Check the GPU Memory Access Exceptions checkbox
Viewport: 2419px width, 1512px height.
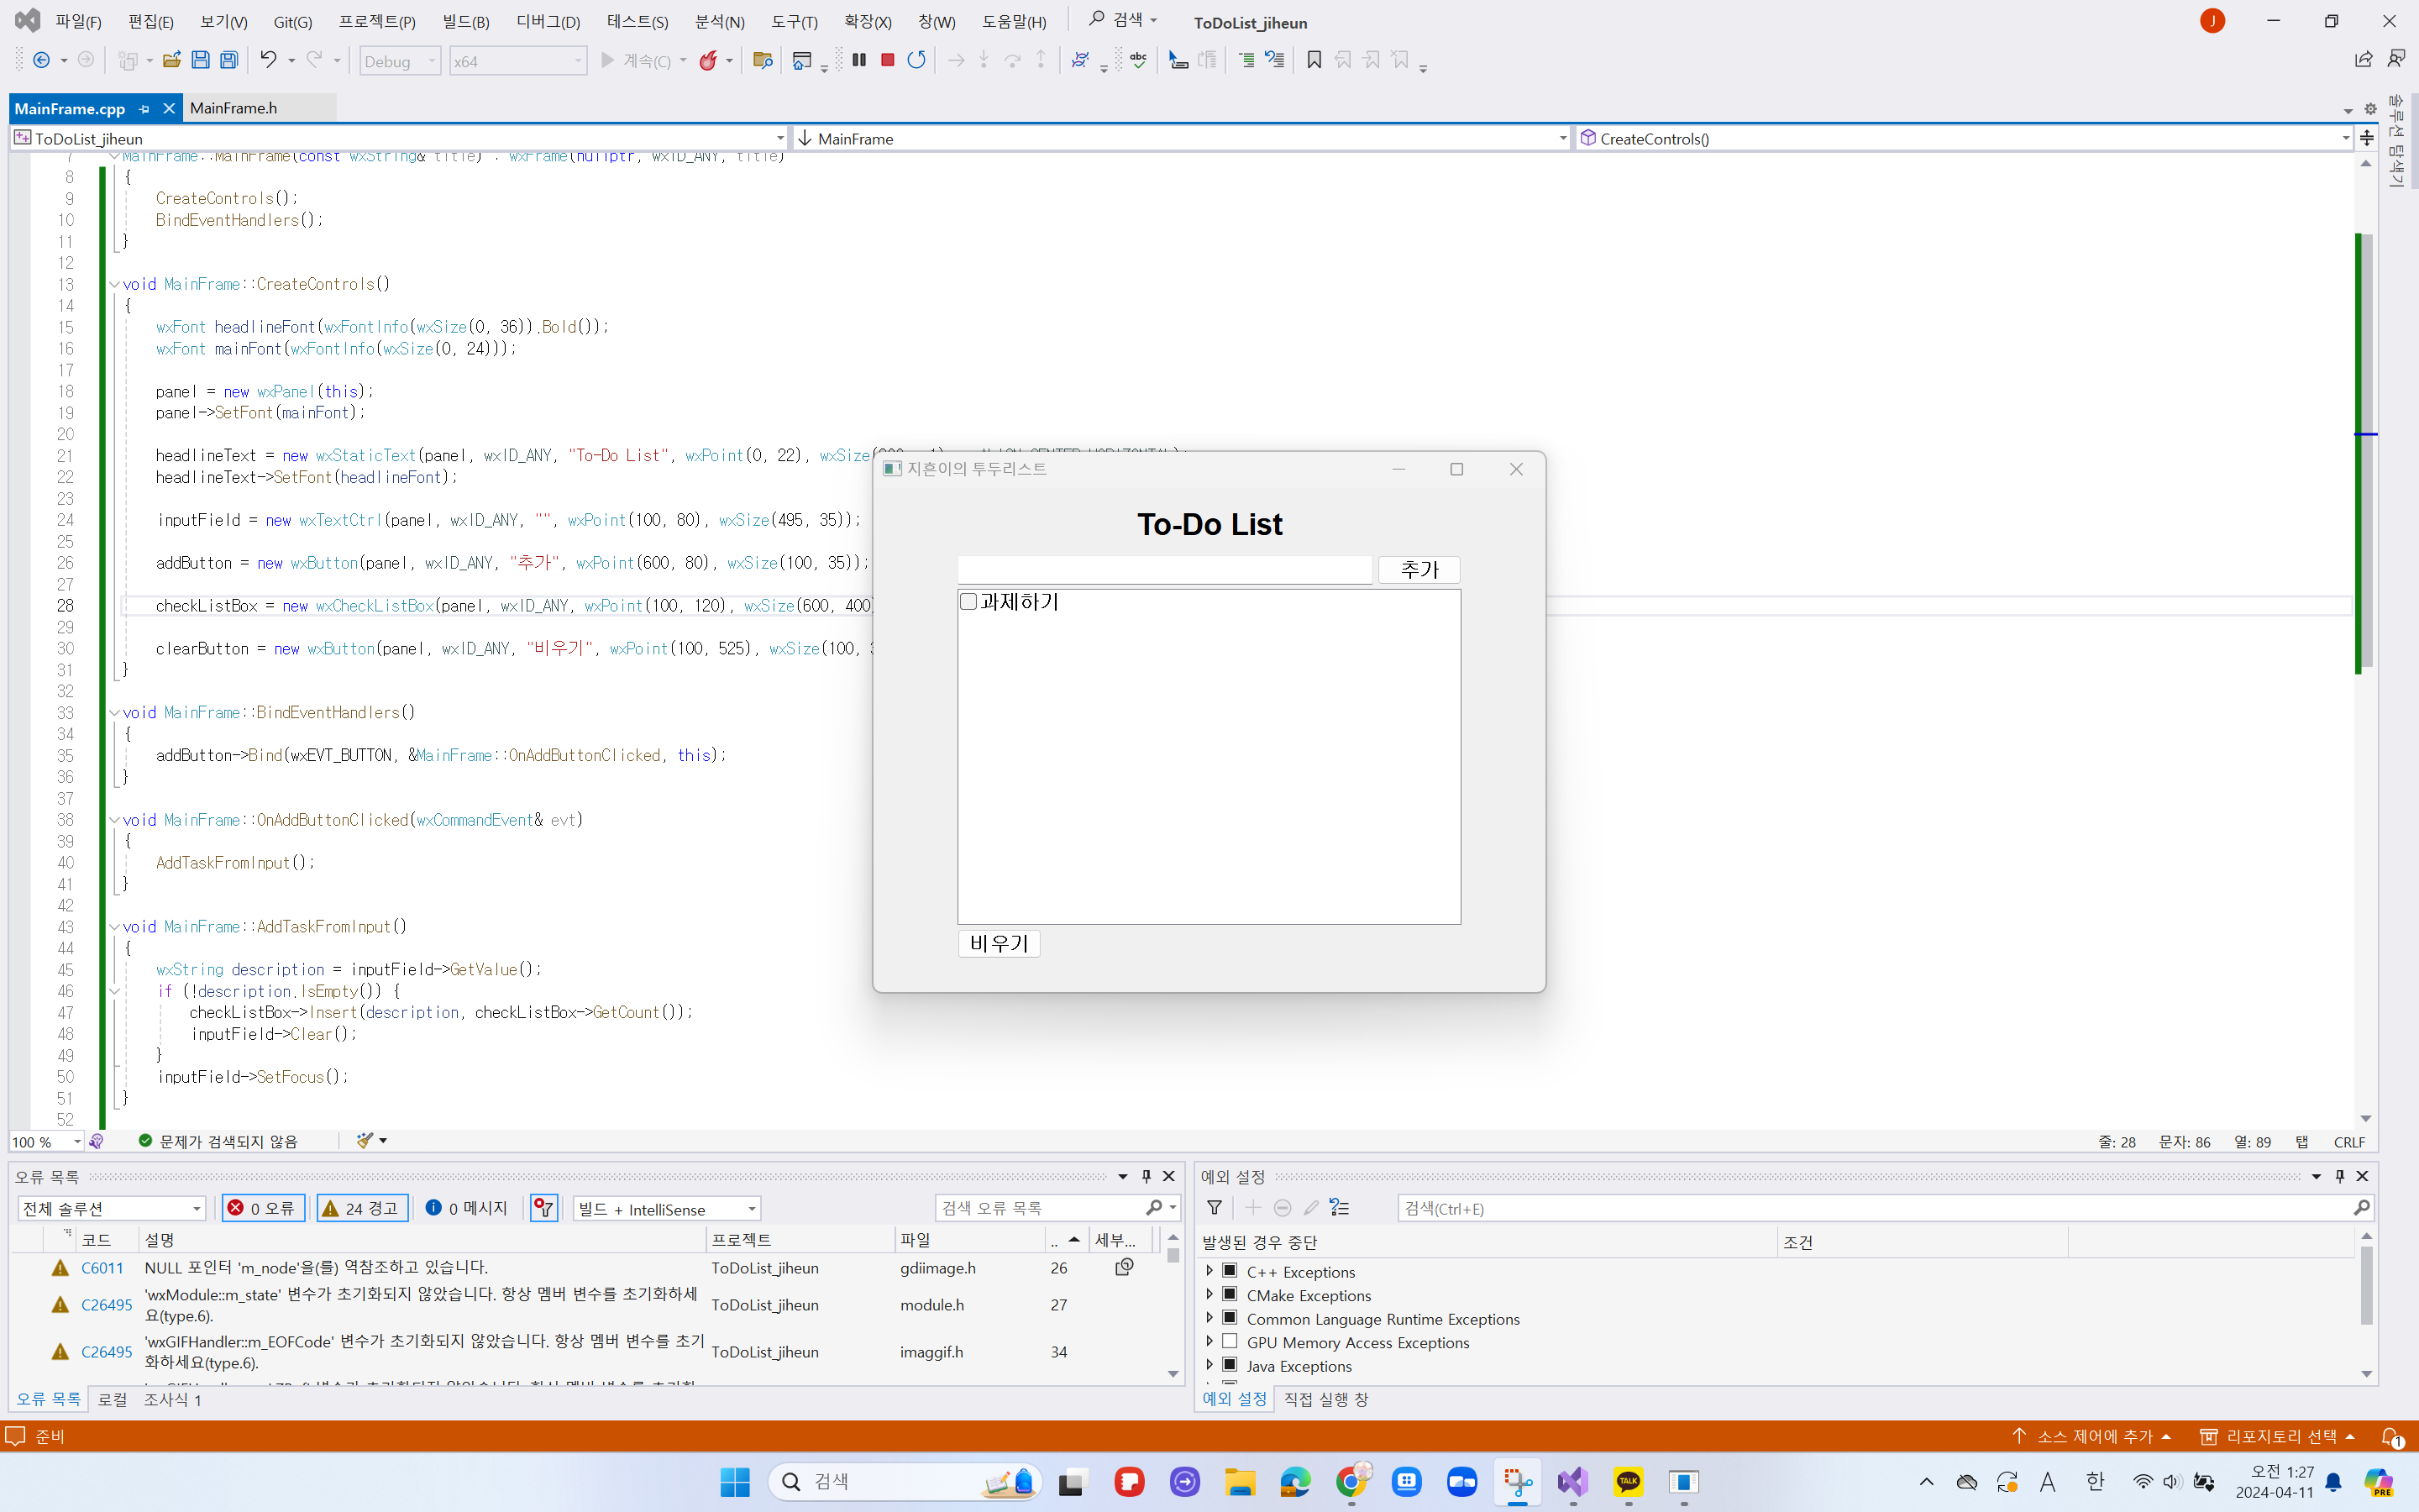coord(1230,1342)
